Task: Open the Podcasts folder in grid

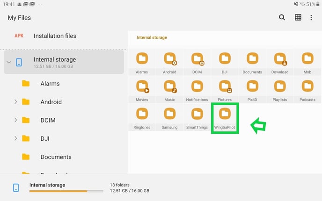Action: coord(307,86)
